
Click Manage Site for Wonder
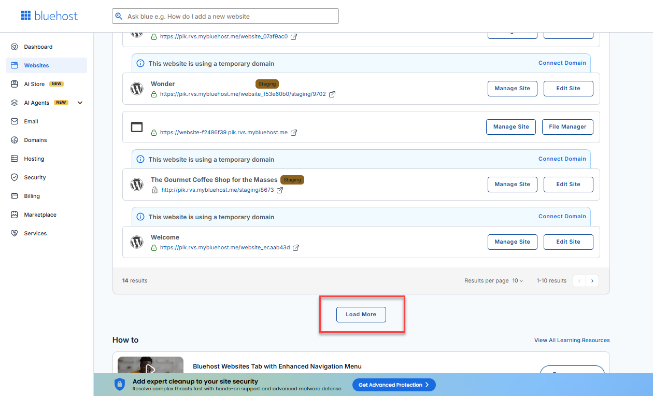[512, 89]
